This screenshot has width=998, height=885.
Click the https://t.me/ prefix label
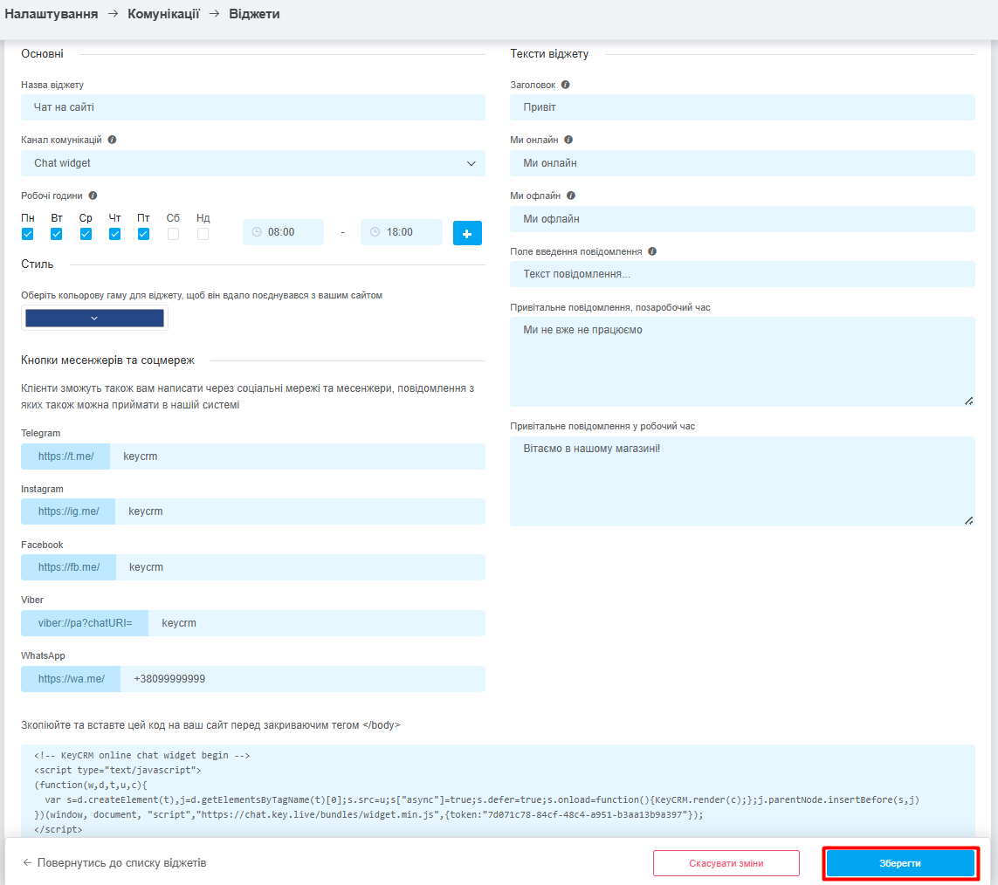point(65,456)
